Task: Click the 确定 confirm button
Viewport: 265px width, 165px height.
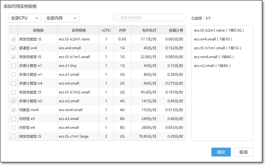Action: 221,152
